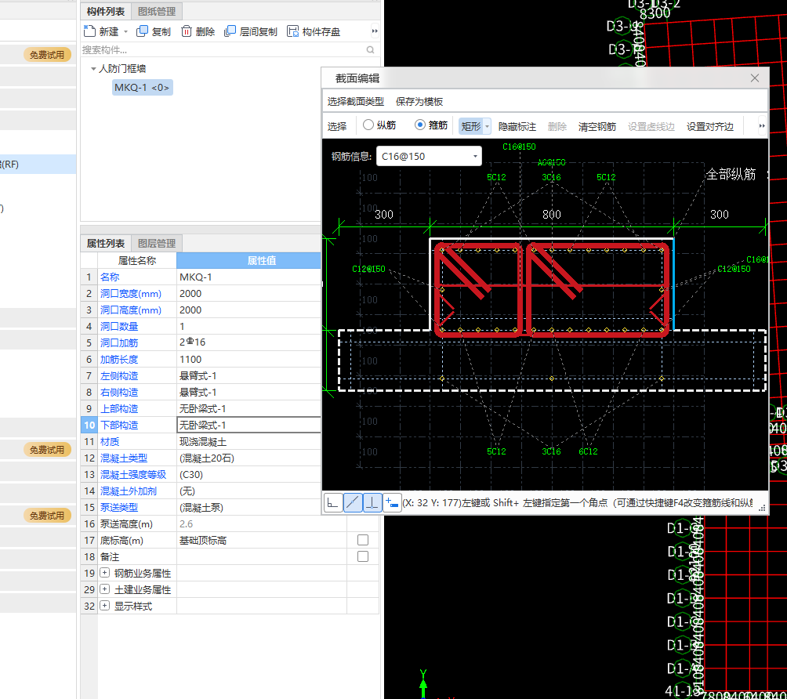Click the 设置对齐边 button

tap(709, 126)
